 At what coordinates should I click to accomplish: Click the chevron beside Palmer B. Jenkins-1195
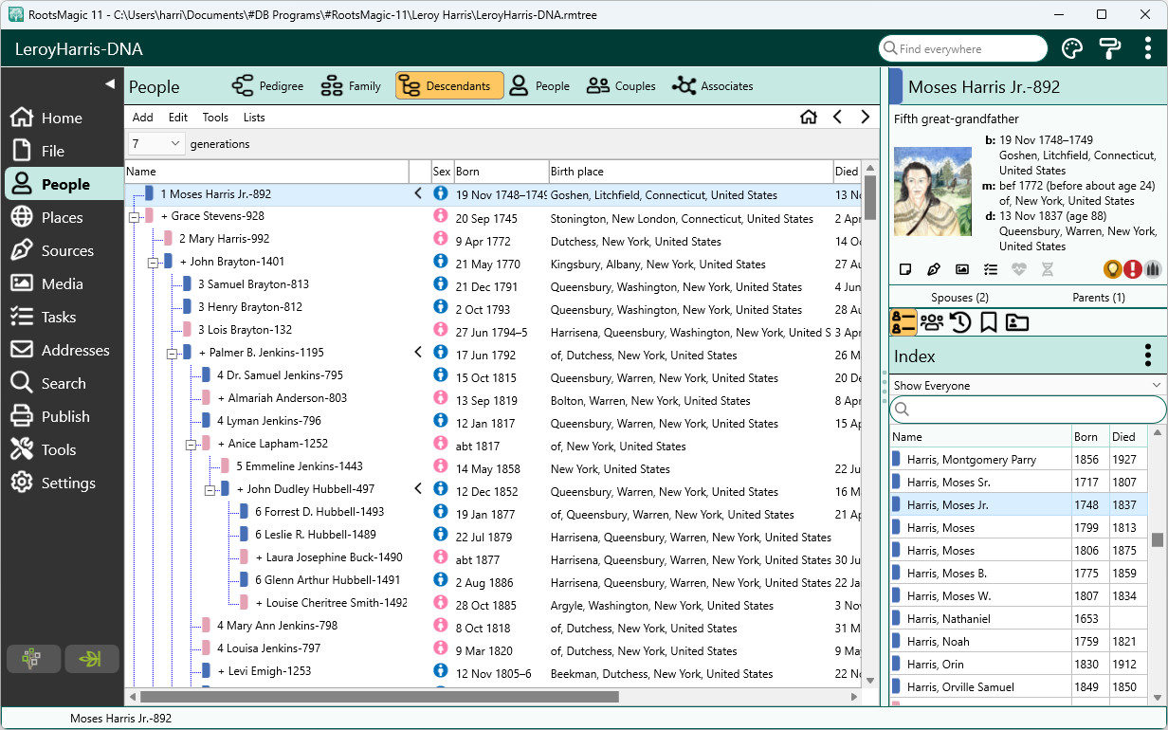[418, 353]
